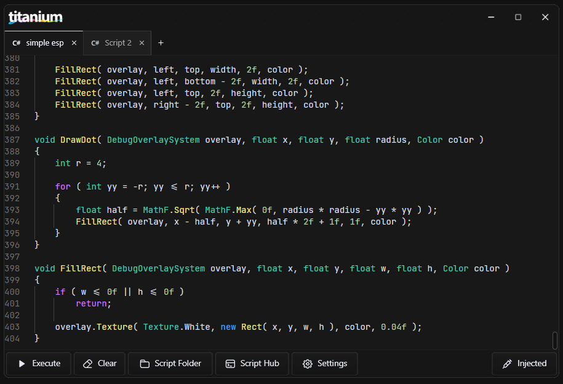Screen dimensions: 563x384
Task: Click 'right - 2f' on line 384
Action: pos(179,105)
